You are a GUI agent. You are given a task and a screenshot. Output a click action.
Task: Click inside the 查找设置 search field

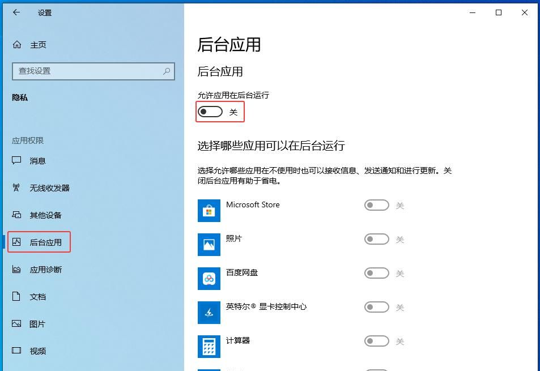85,71
